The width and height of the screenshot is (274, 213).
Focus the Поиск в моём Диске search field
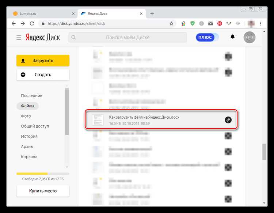(128, 37)
